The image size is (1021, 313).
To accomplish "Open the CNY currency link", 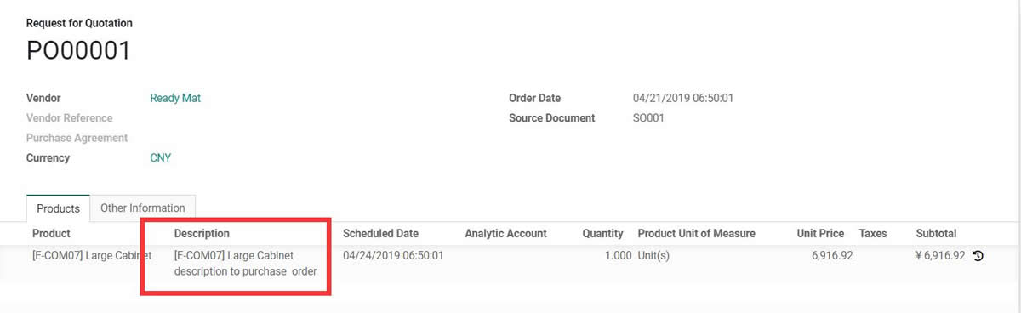I will point(161,157).
